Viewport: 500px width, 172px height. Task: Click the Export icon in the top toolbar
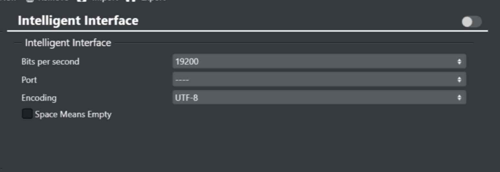pyautogui.click(x=130, y=1)
